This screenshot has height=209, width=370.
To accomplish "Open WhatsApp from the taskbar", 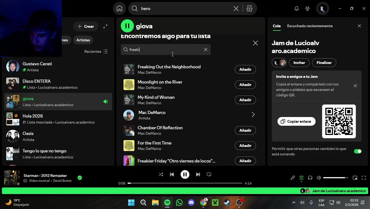I will point(179,202).
